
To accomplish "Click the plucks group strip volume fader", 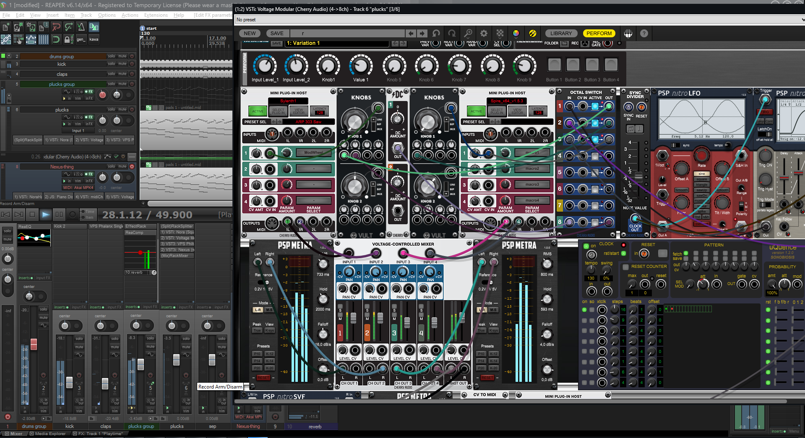I will click(141, 364).
